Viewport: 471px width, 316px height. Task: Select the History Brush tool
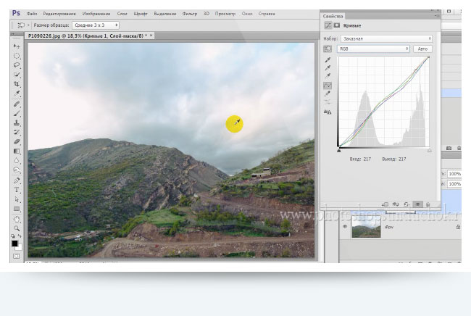pos(17,132)
